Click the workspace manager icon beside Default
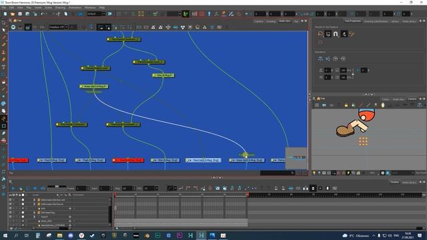Image resolution: width=427 pixels, height=240 pixels. point(109,13)
